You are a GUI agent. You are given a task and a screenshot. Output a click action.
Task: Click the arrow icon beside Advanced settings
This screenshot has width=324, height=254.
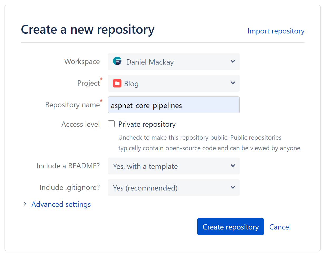coord(25,204)
